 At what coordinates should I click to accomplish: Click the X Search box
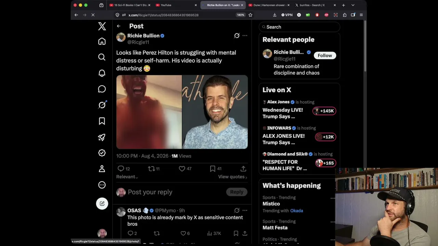pos(299,27)
